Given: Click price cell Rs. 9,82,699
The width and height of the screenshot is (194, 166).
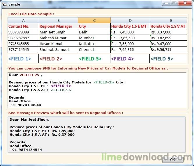Looking at the screenshot, I should 168,38.
